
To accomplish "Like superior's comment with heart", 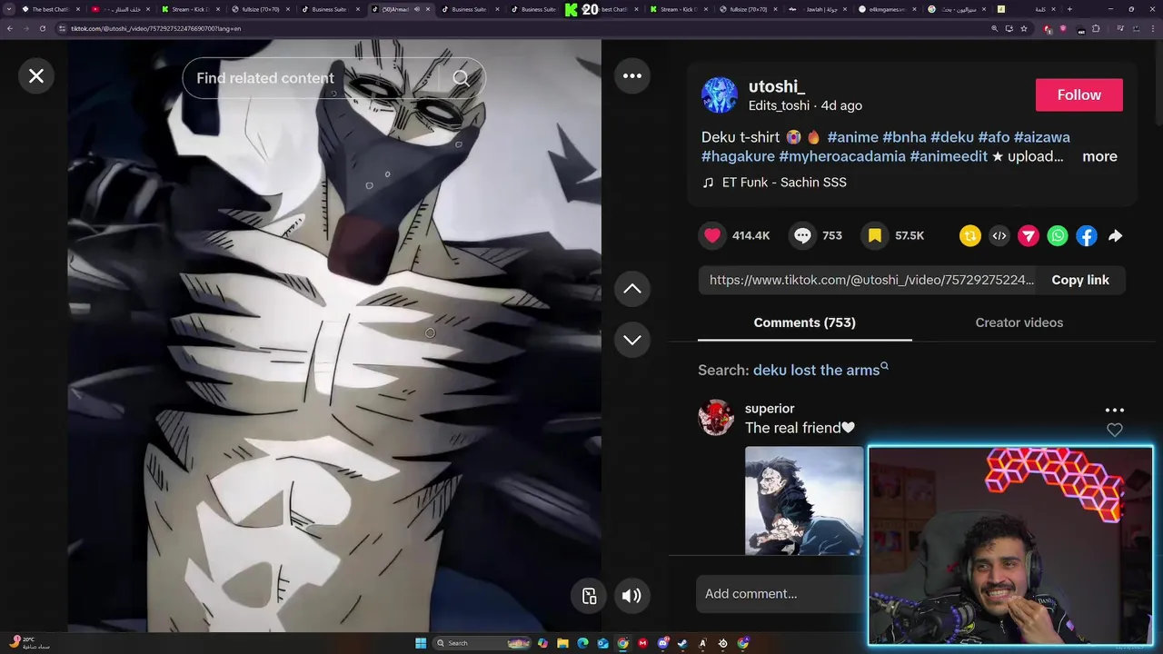I will click(1115, 431).
